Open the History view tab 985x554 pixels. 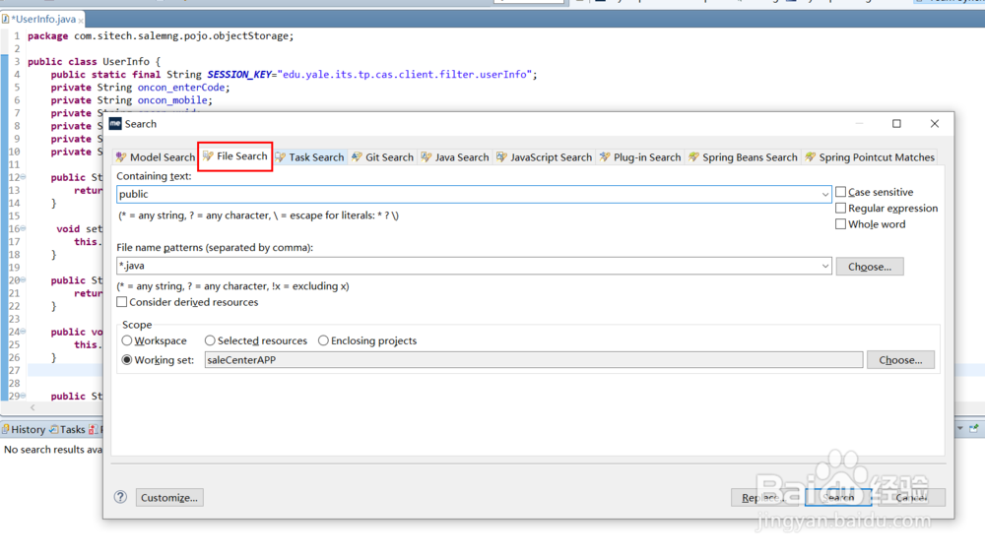tap(24, 430)
